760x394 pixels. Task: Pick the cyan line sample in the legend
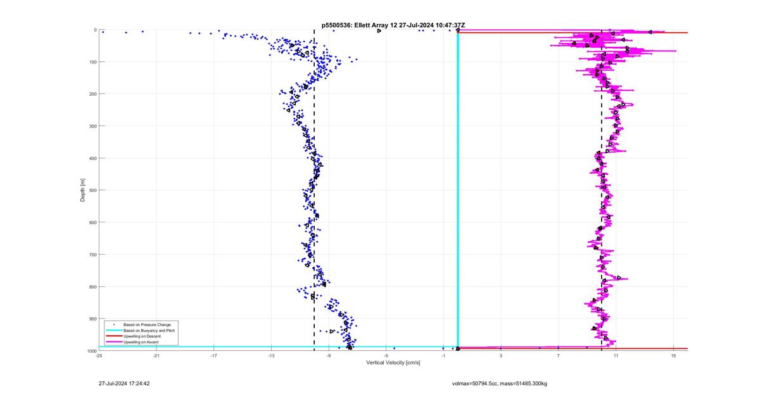click(113, 331)
